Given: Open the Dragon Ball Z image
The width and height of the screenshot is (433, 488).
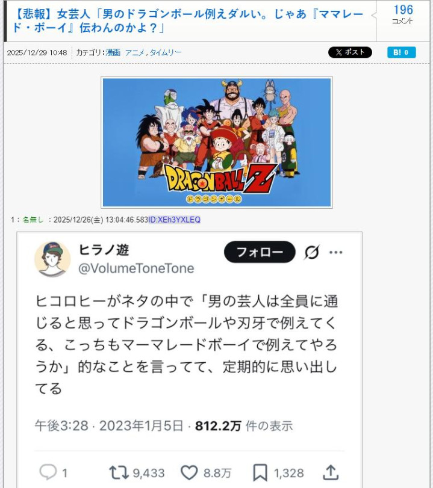Looking at the screenshot, I should pos(217,142).
